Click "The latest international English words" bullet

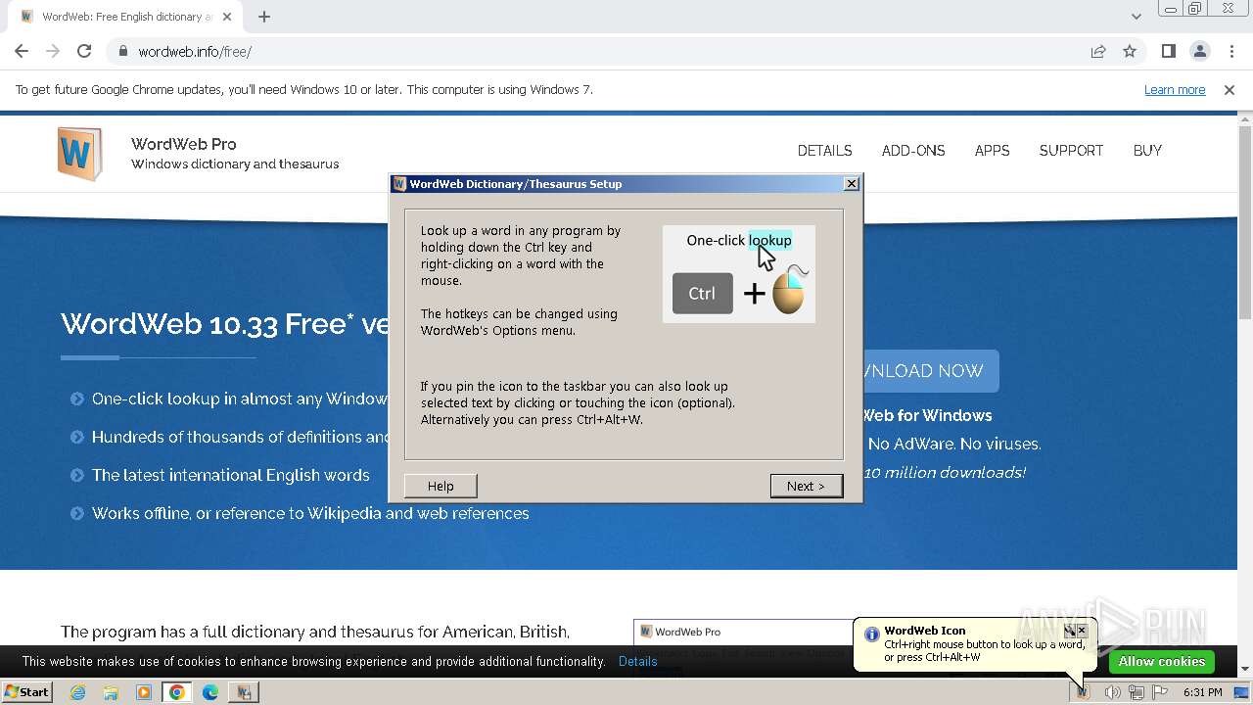click(231, 476)
